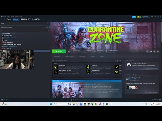This screenshot has height=121, width=162.
Task: Add Quarantine Zone to favorites with heart icon
Action: coord(158,51)
